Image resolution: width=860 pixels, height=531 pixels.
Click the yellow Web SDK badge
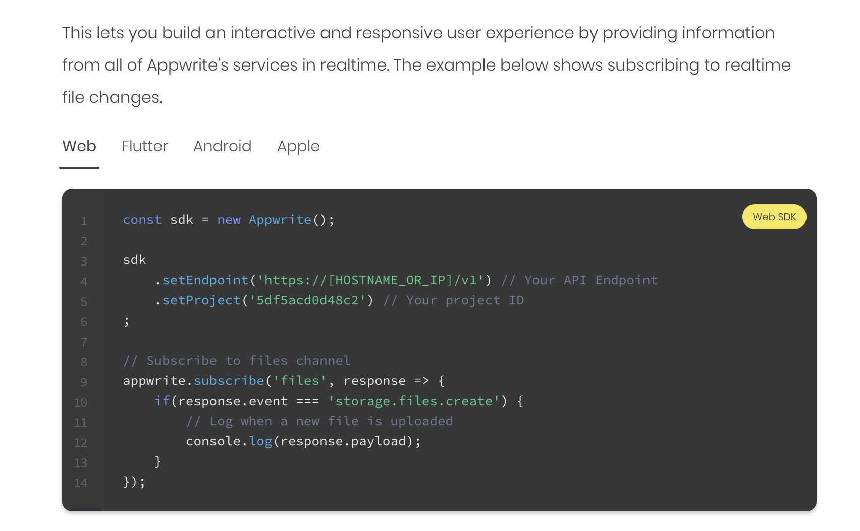(x=774, y=217)
